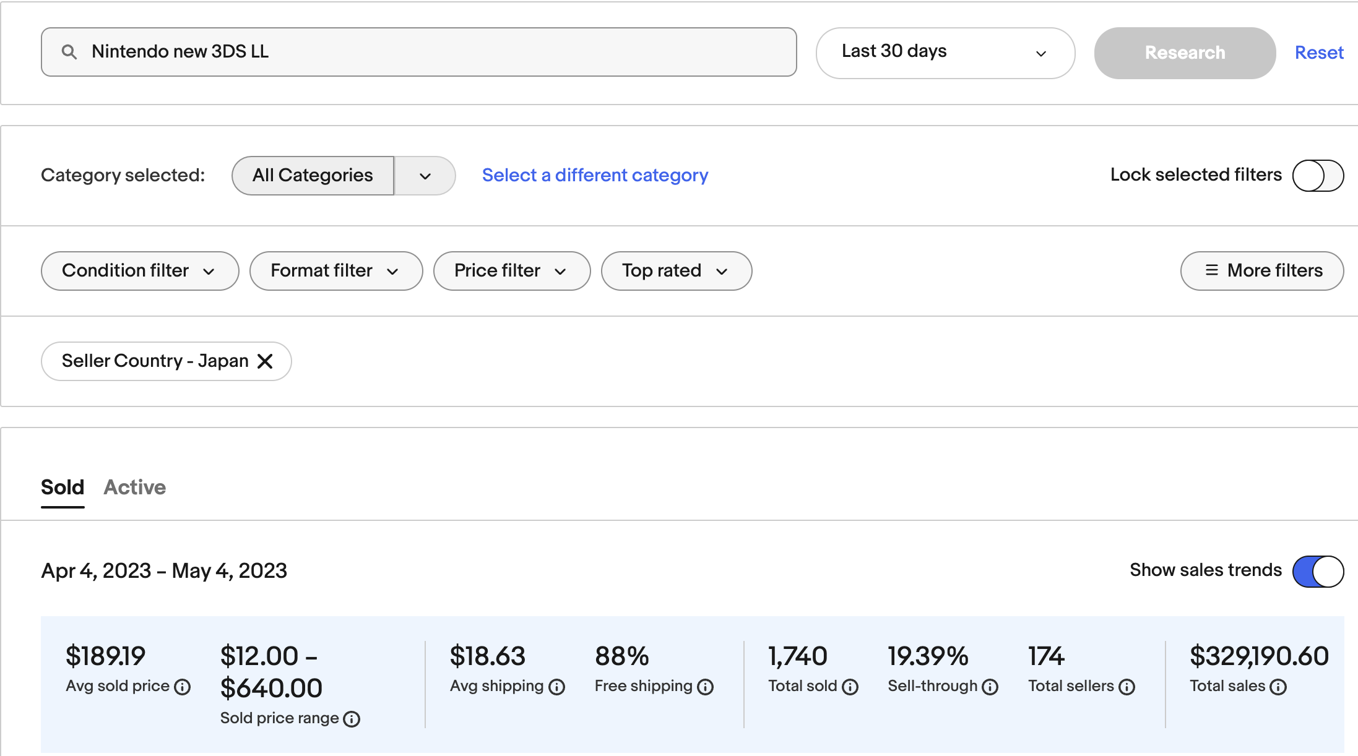This screenshot has width=1358, height=756.
Task: Click info icon next to Total sellers
Action: pos(1127,687)
